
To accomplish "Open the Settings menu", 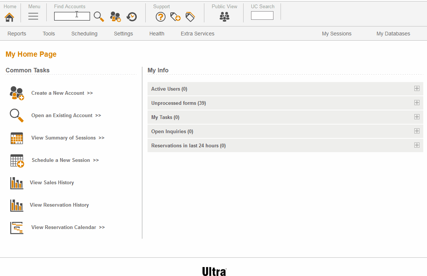I will (123, 34).
